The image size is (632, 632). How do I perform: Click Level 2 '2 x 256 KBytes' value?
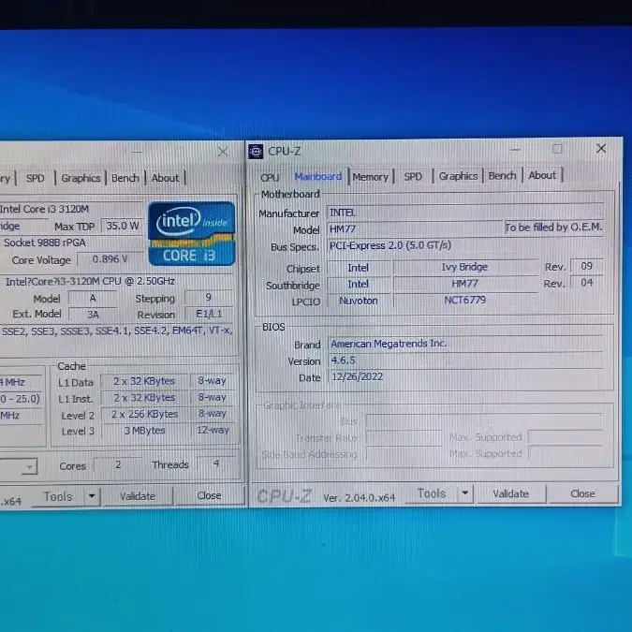point(144,415)
